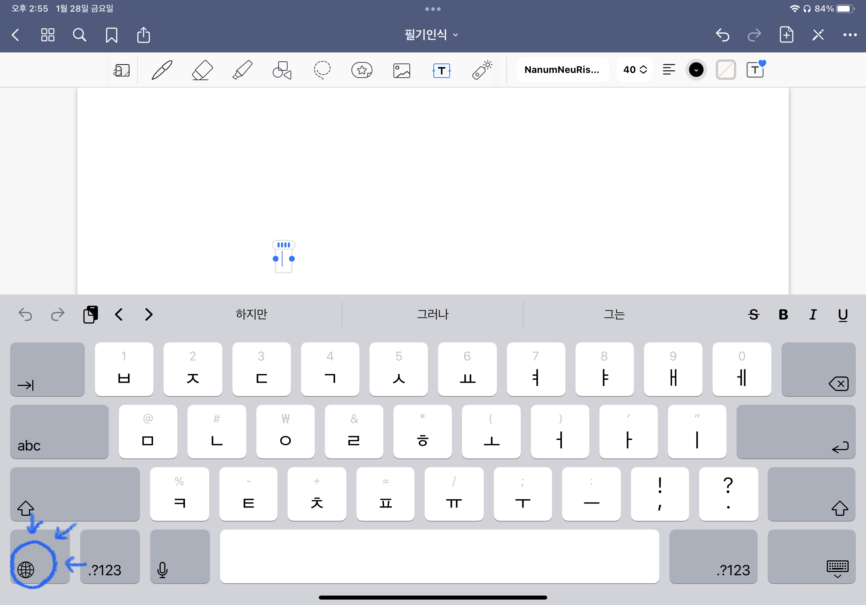This screenshot has width=866, height=605.
Task: Redo with the top header arrow
Action: click(754, 35)
